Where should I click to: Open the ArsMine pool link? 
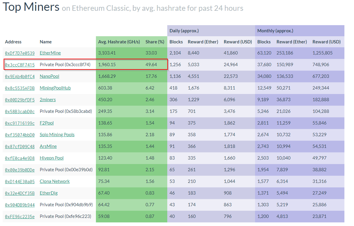pos(48,146)
